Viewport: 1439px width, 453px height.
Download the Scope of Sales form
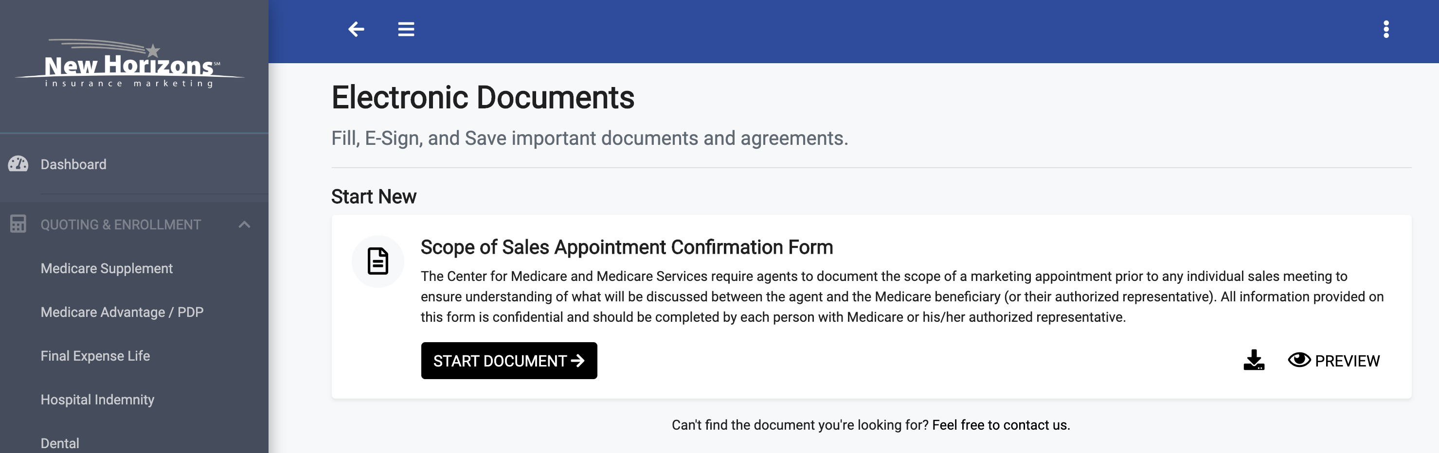coord(1254,360)
